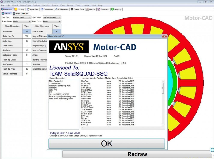Select the Slot Number value field
214x159 pixels.
(x=27, y=31)
